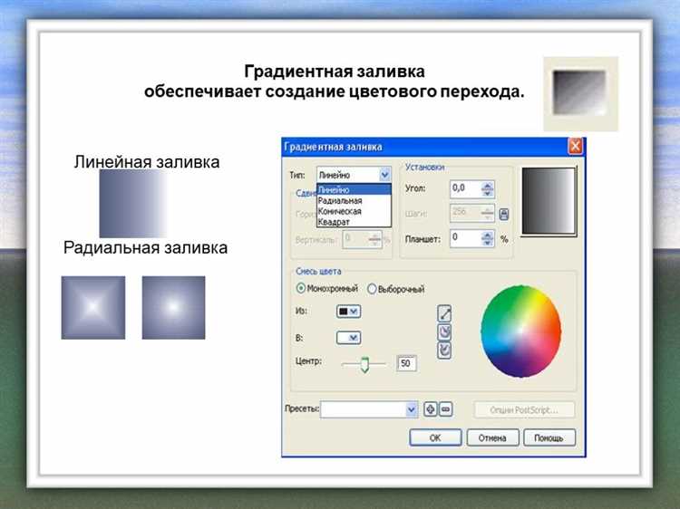Choose Коническая from the type list
The width and height of the screenshot is (680, 509).
coord(341,210)
